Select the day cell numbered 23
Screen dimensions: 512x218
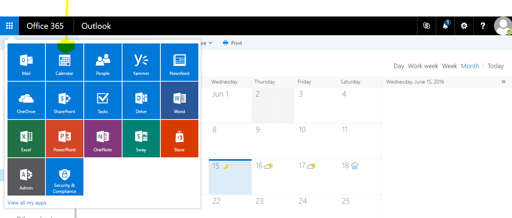(273, 206)
